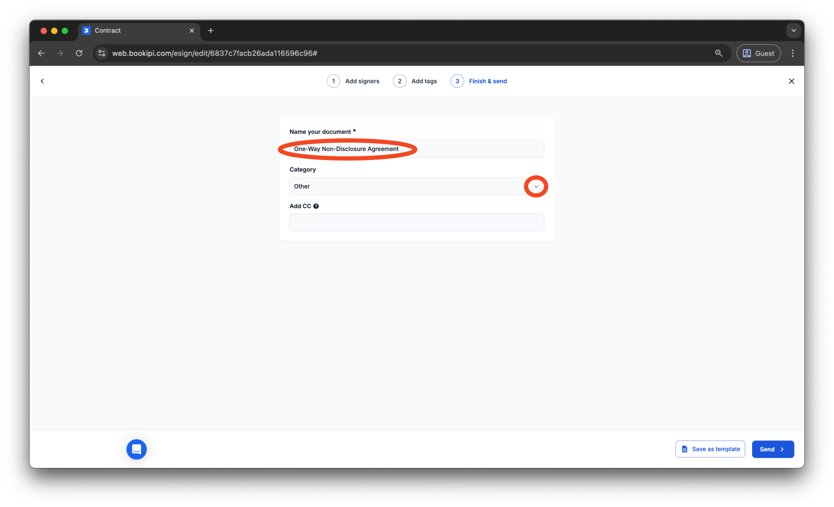
Task: Expand the tab search dropdown arrow
Action: [793, 31]
